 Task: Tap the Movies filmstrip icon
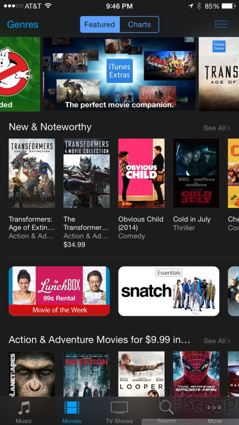(72, 407)
